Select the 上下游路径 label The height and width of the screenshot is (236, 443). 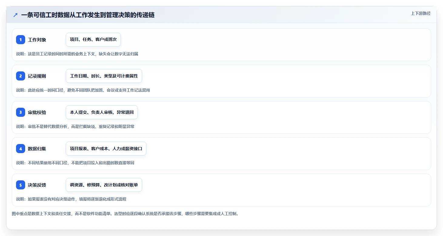click(421, 13)
